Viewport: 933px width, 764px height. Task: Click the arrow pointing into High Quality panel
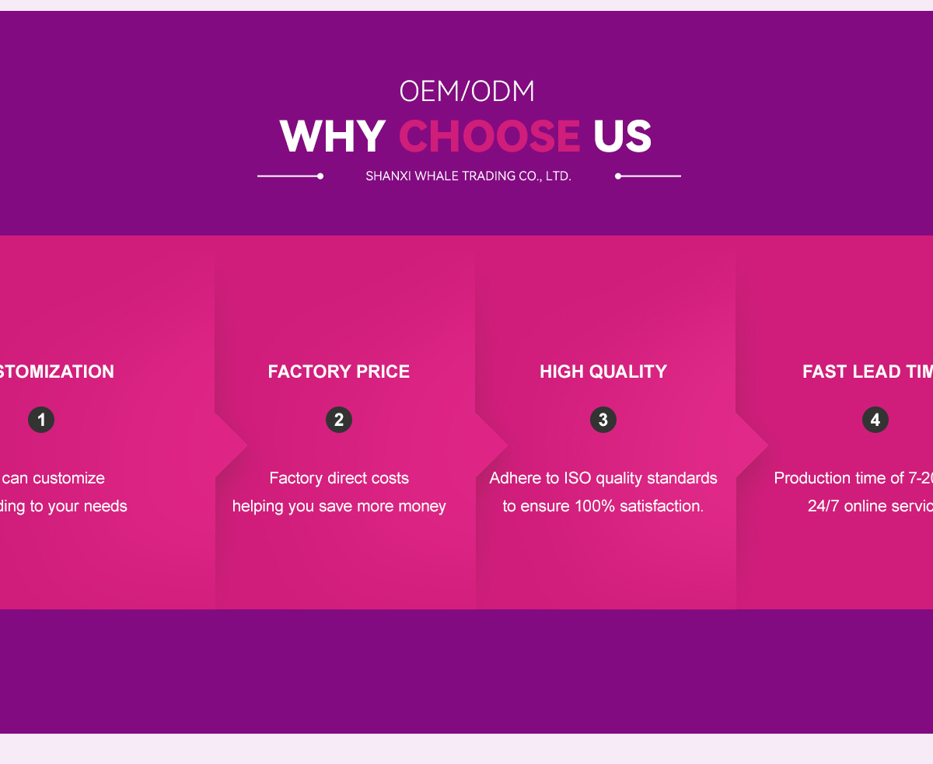click(492, 445)
